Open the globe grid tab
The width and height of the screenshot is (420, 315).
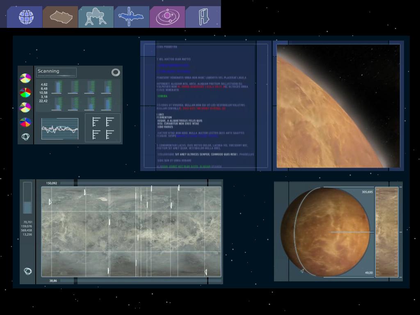[x=26, y=17]
